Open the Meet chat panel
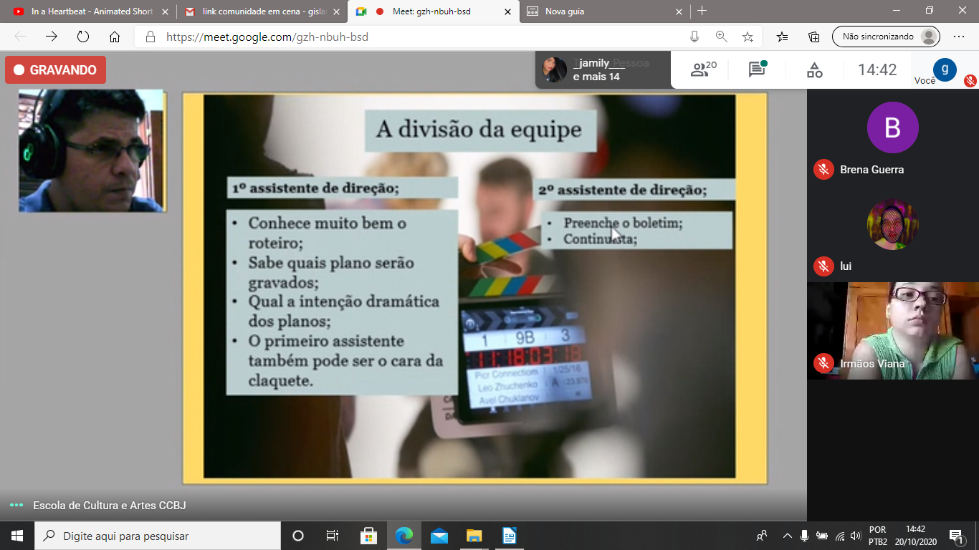The width and height of the screenshot is (979, 550). point(757,69)
